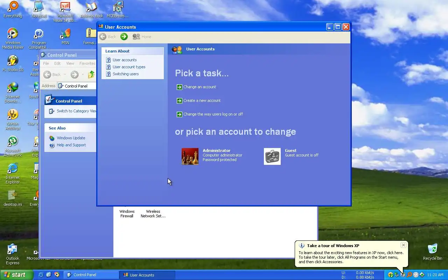Launch Windows Media Player from Quick Launch
Viewport: 448px width, 280px height.
point(57,275)
